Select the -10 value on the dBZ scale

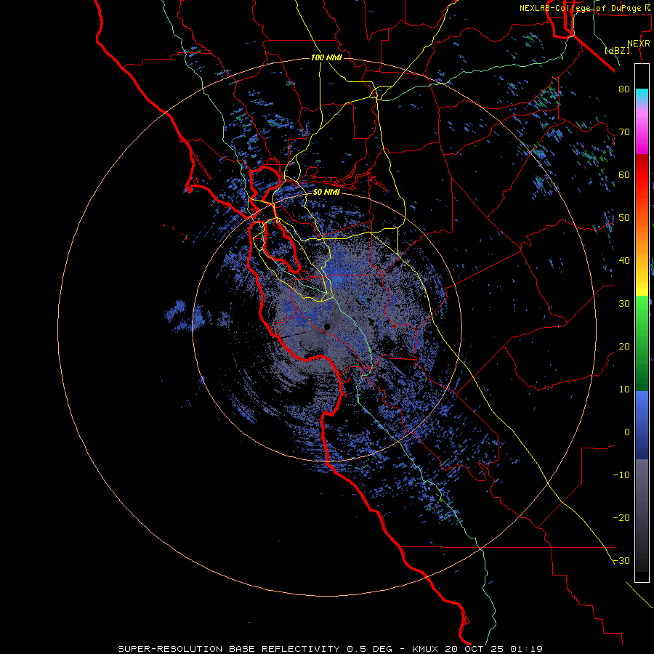tap(621, 475)
